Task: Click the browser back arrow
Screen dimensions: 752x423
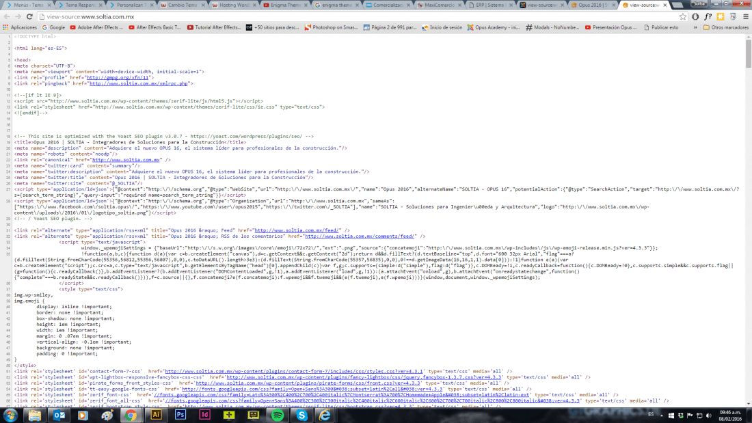Action: pos(7,17)
